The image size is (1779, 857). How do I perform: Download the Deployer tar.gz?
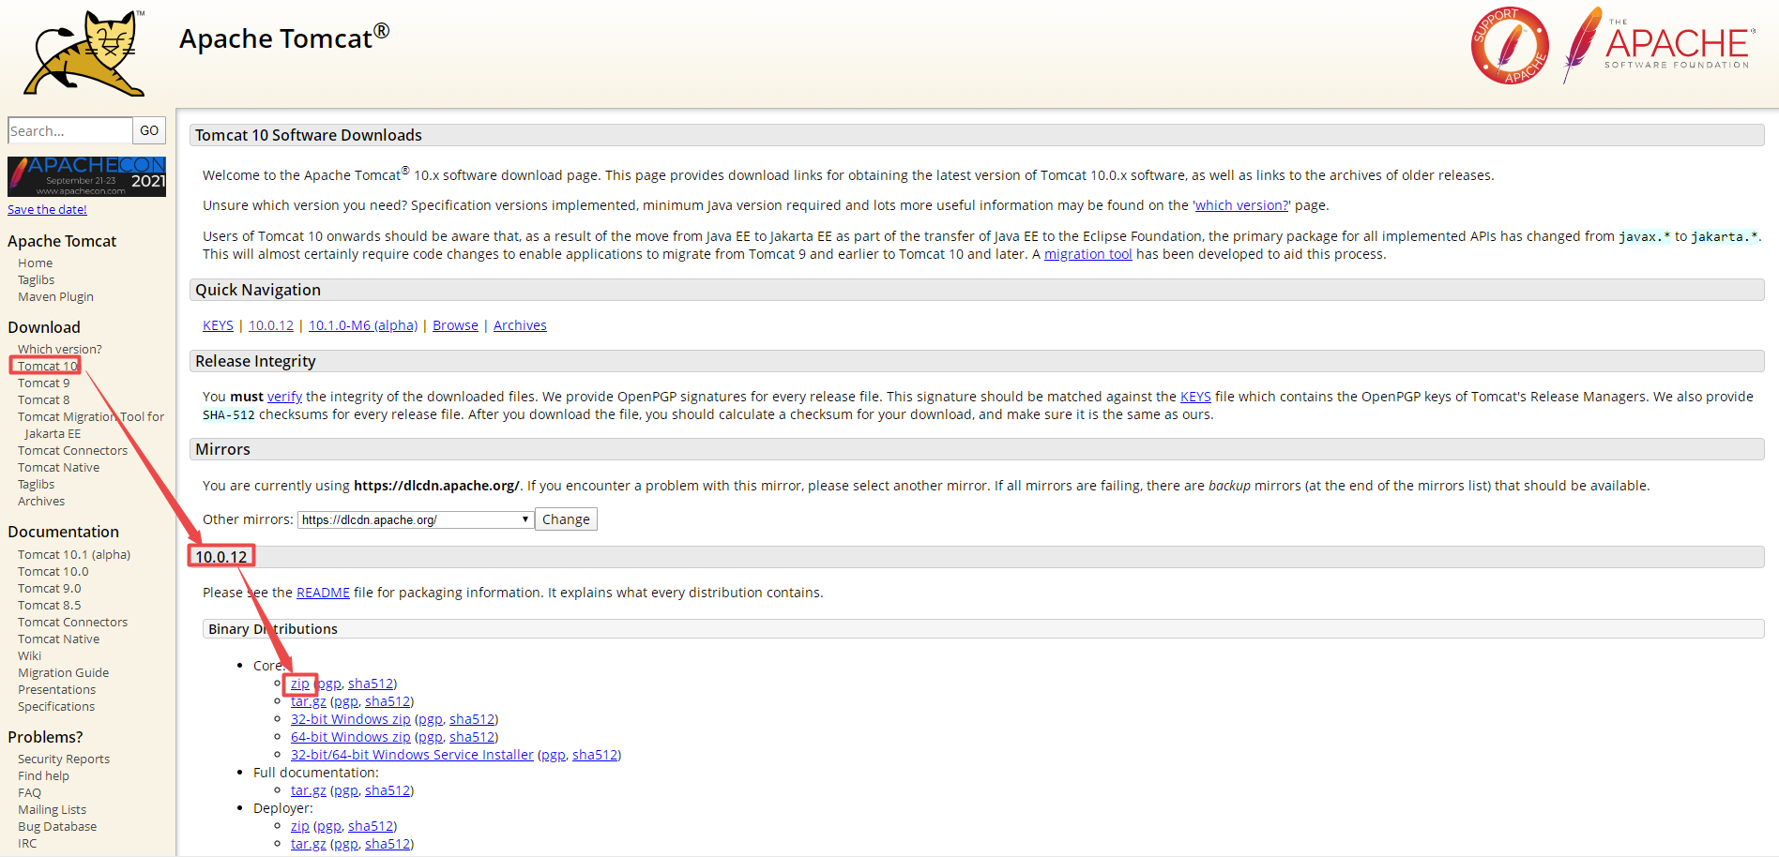pos(309,844)
